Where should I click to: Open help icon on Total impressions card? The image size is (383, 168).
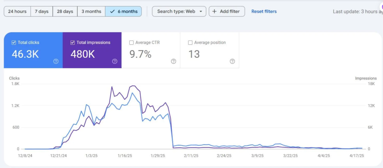tap(114, 62)
